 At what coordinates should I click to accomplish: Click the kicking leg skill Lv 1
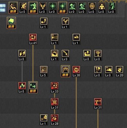[65, 23]
